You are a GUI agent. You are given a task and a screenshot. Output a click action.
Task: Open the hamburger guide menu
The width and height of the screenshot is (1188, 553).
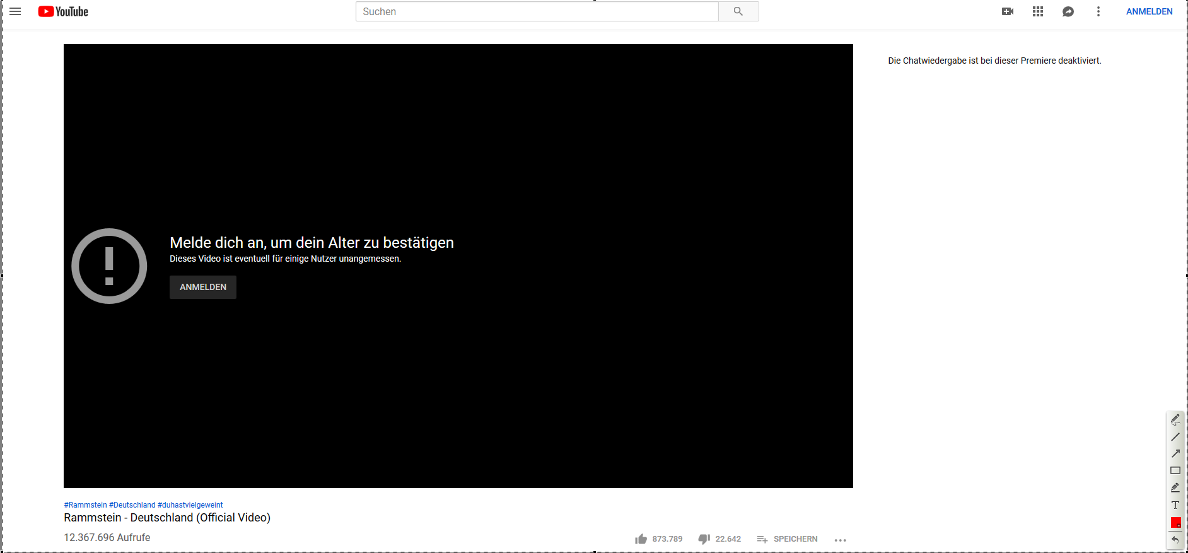15,11
